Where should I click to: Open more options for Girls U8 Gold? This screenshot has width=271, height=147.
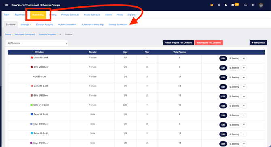tap(244, 58)
